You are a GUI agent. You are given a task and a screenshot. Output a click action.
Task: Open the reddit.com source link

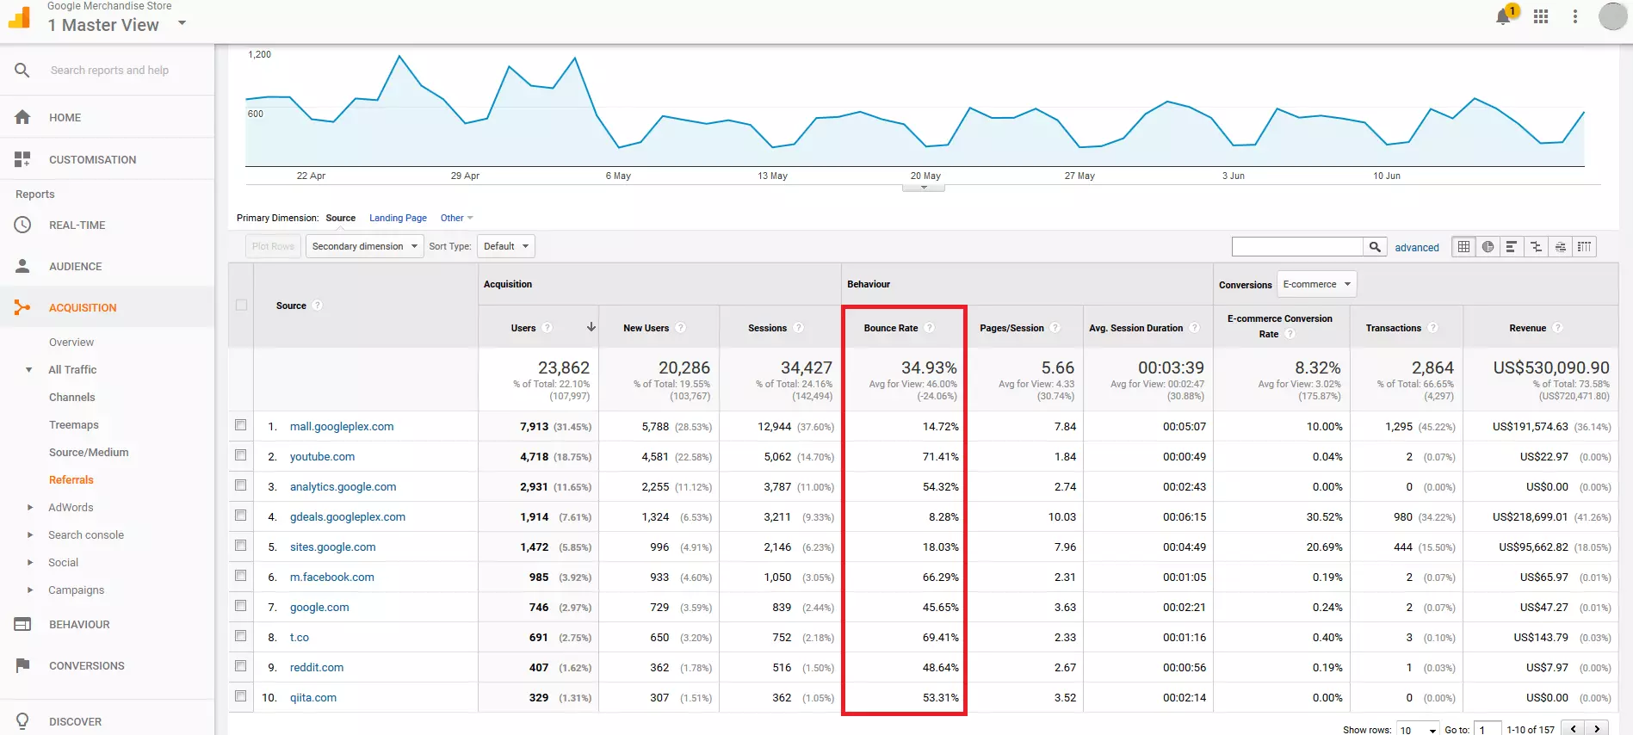[x=317, y=667]
